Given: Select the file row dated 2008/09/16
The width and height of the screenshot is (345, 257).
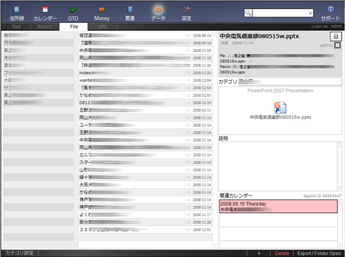Looking at the screenshot, I should point(146,43).
